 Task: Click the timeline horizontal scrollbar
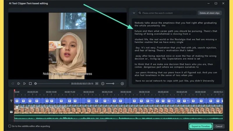(x=61, y=121)
